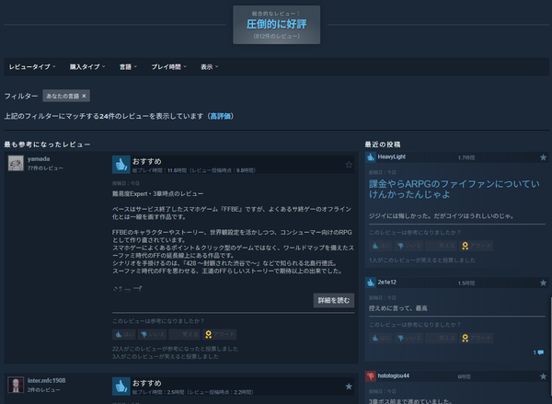Click the 最も参考になったレビュー heading
Viewport: 552px width, 404px height.
pyautogui.click(x=47, y=144)
